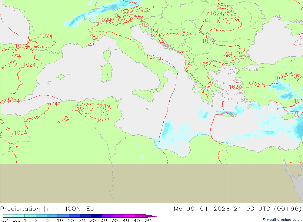This screenshot has height=222, width=303.
Task: Click legend swatch between 20 and 25
Action: coord(85,216)
